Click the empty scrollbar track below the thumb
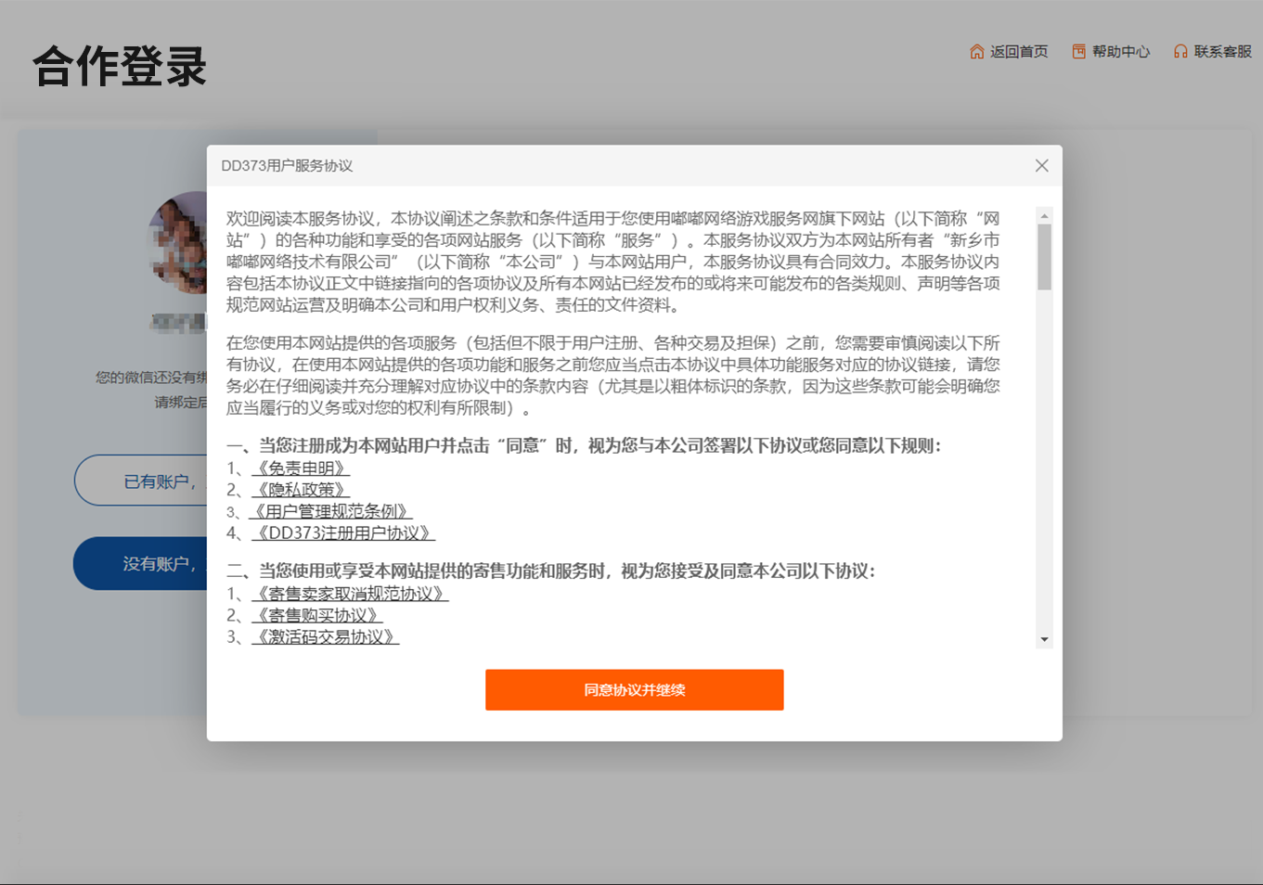 pyautogui.click(x=1044, y=464)
